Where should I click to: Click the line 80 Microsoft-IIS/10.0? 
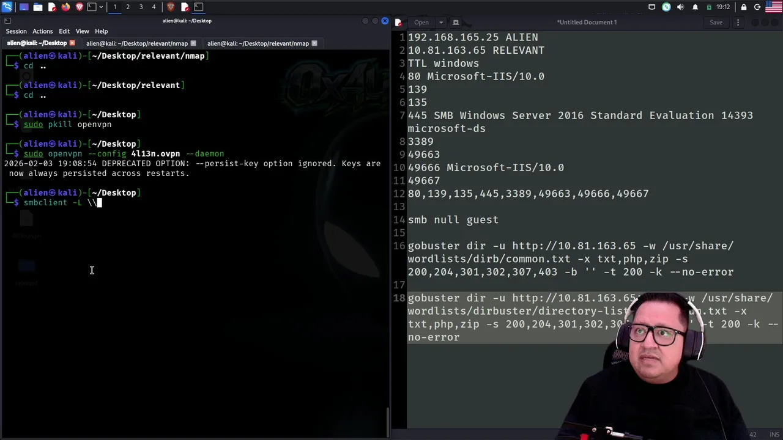476,76
